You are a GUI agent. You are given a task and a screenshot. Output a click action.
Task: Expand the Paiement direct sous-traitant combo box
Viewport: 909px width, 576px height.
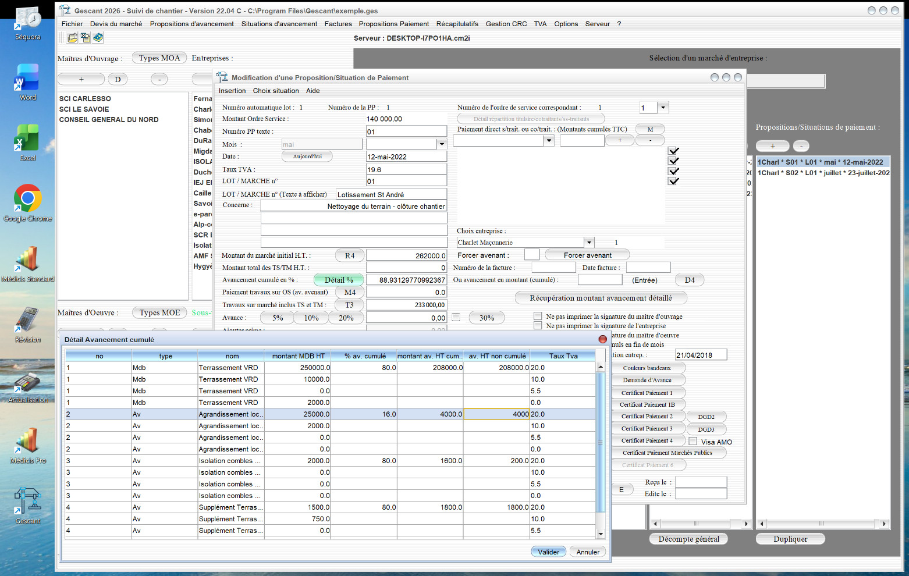tap(548, 140)
